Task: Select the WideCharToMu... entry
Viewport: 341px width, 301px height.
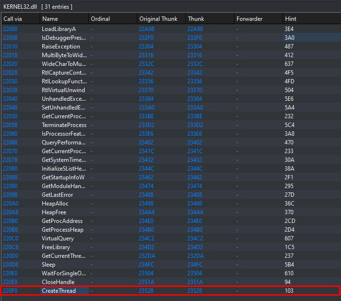Action: point(64,64)
